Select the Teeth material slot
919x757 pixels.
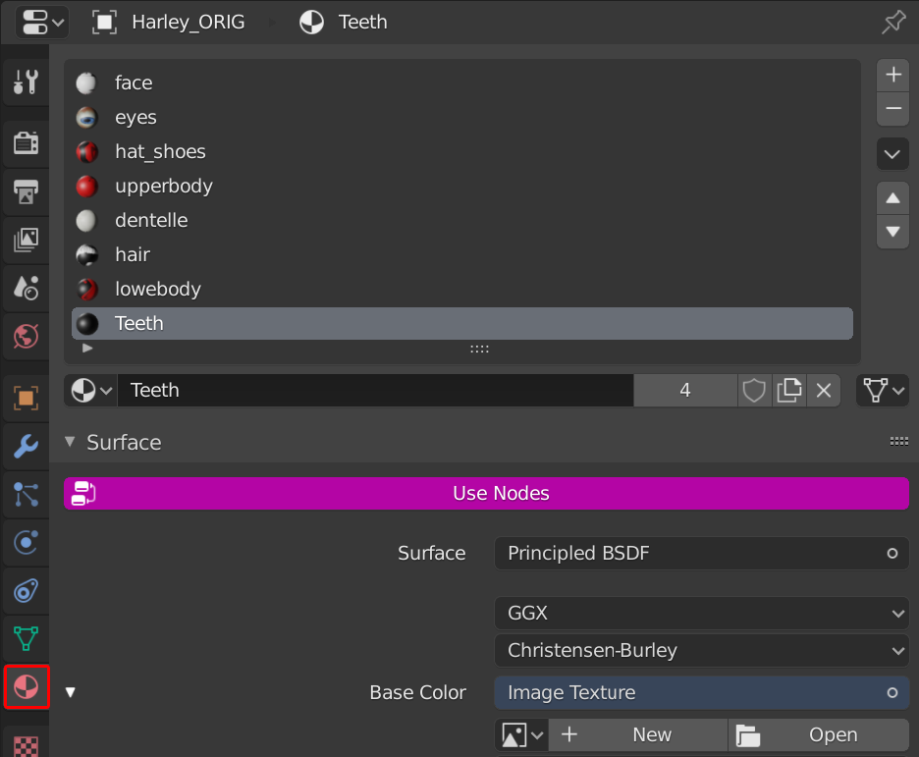[461, 323]
